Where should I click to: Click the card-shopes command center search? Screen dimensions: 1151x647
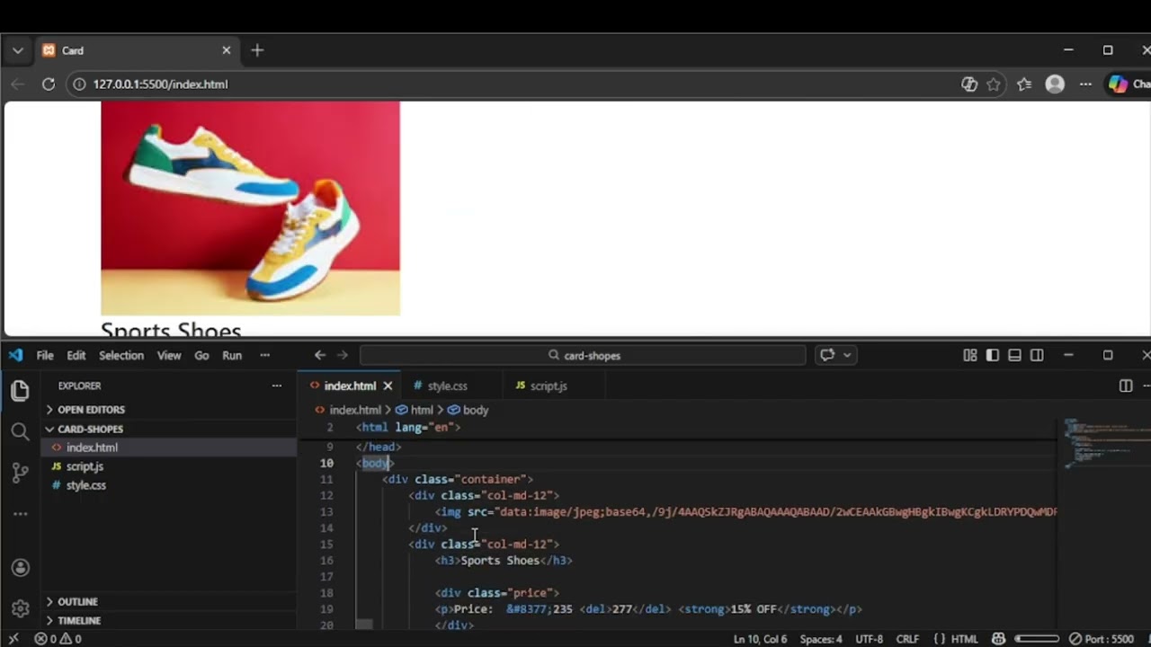[x=583, y=355]
